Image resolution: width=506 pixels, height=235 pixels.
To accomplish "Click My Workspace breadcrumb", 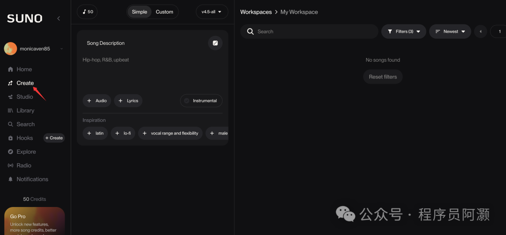I will pyautogui.click(x=299, y=12).
